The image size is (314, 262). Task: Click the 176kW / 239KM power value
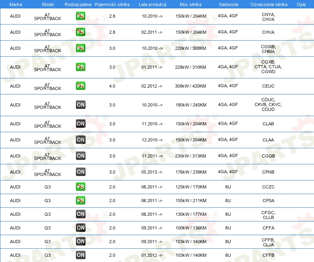[191, 172]
